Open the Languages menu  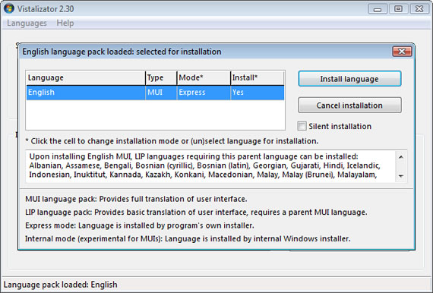[x=27, y=24]
